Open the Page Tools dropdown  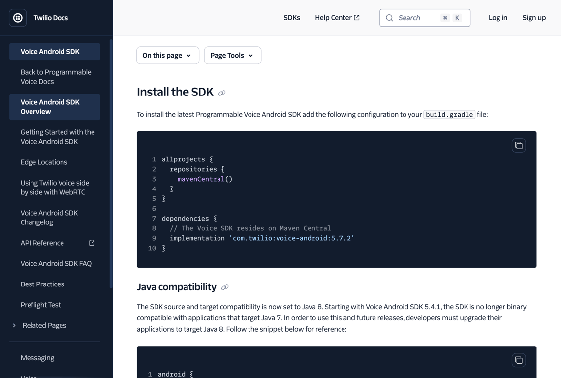[232, 55]
